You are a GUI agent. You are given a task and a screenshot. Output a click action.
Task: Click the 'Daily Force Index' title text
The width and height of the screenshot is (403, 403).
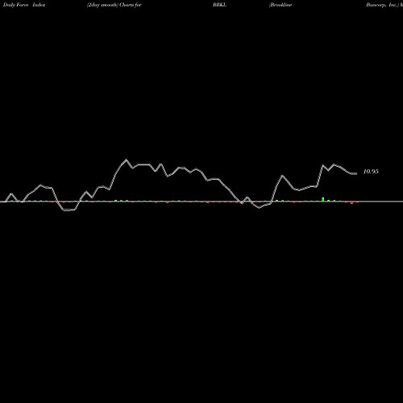coord(24,5)
